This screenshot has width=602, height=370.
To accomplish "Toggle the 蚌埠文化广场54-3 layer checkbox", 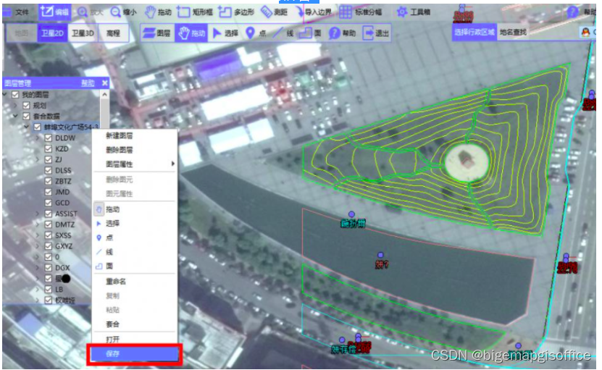I will coord(37,127).
